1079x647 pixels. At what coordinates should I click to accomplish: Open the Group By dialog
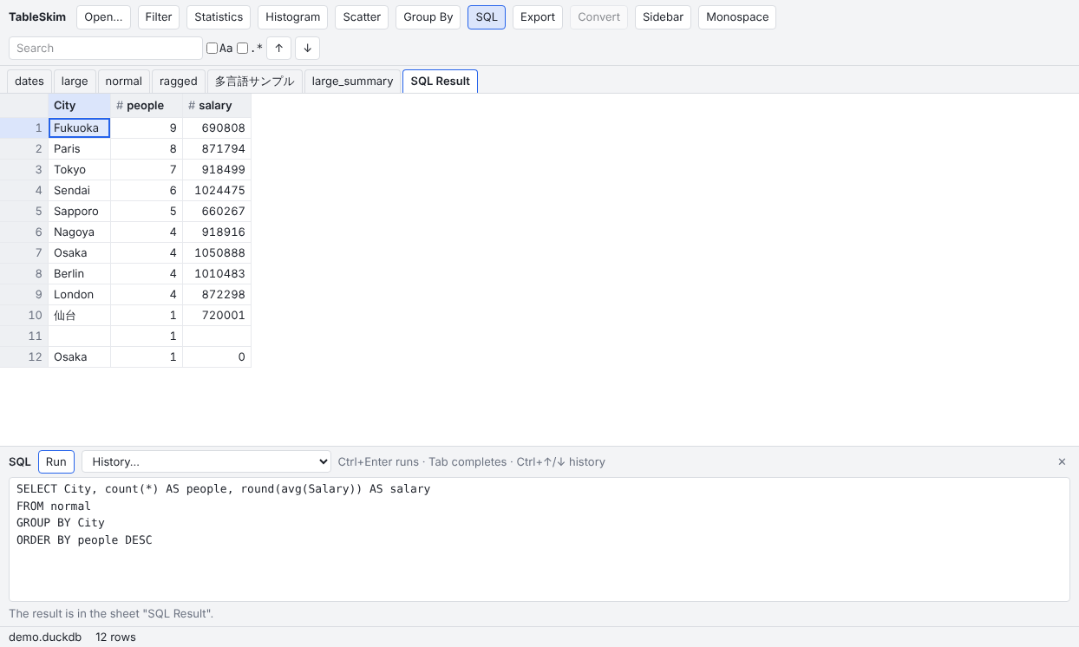click(428, 17)
